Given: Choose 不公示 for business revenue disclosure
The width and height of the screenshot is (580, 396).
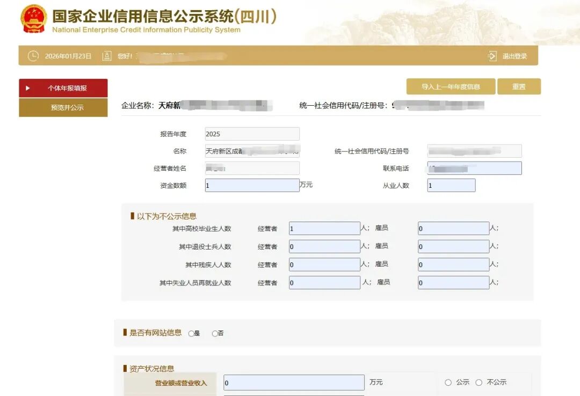Looking at the screenshot, I should 477,382.
